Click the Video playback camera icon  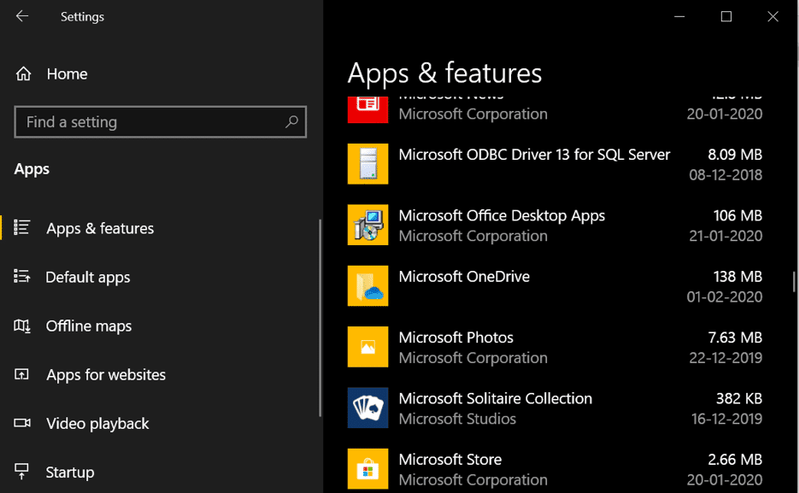[22, 423]
